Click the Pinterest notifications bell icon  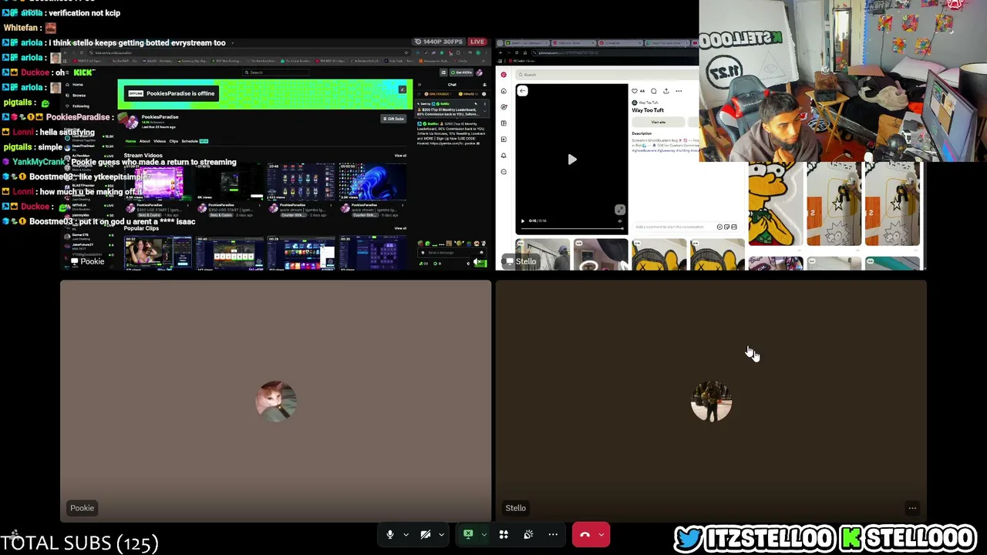pos(504,156)
